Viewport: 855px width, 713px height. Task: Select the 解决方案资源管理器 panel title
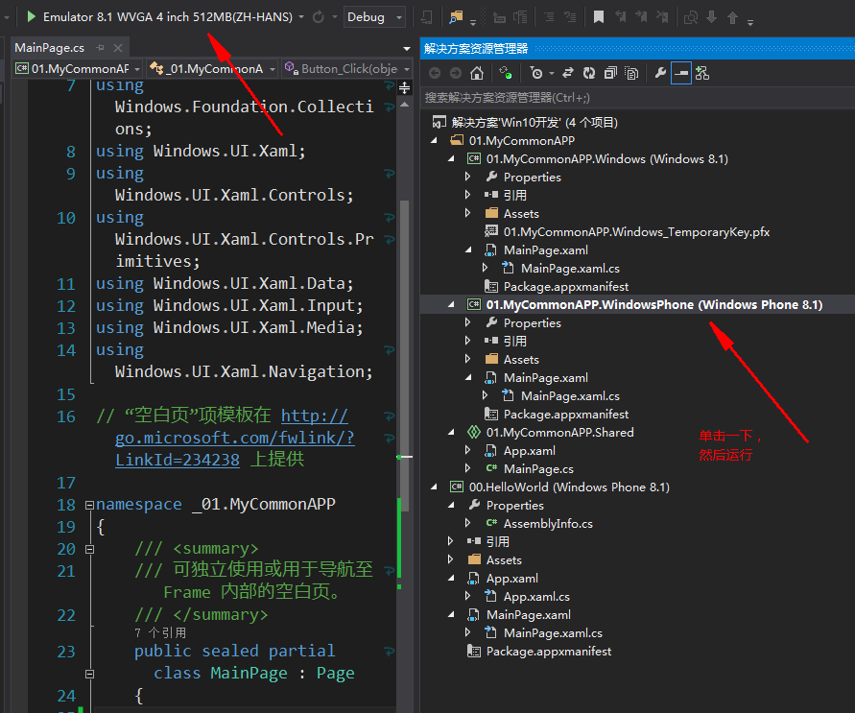[476, 49]
